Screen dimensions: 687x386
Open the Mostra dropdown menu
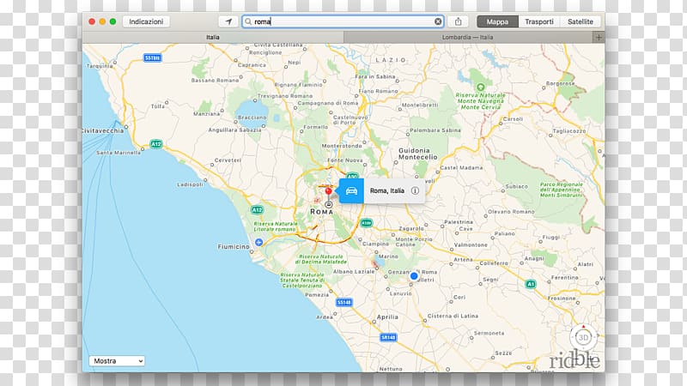point(117,361)
